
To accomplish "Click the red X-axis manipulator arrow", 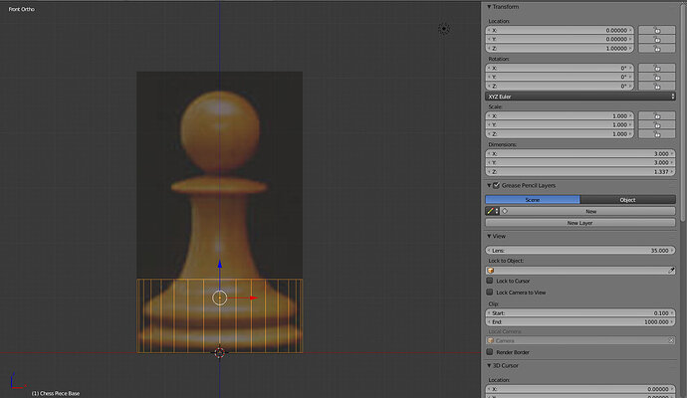I will click(252, 298).
